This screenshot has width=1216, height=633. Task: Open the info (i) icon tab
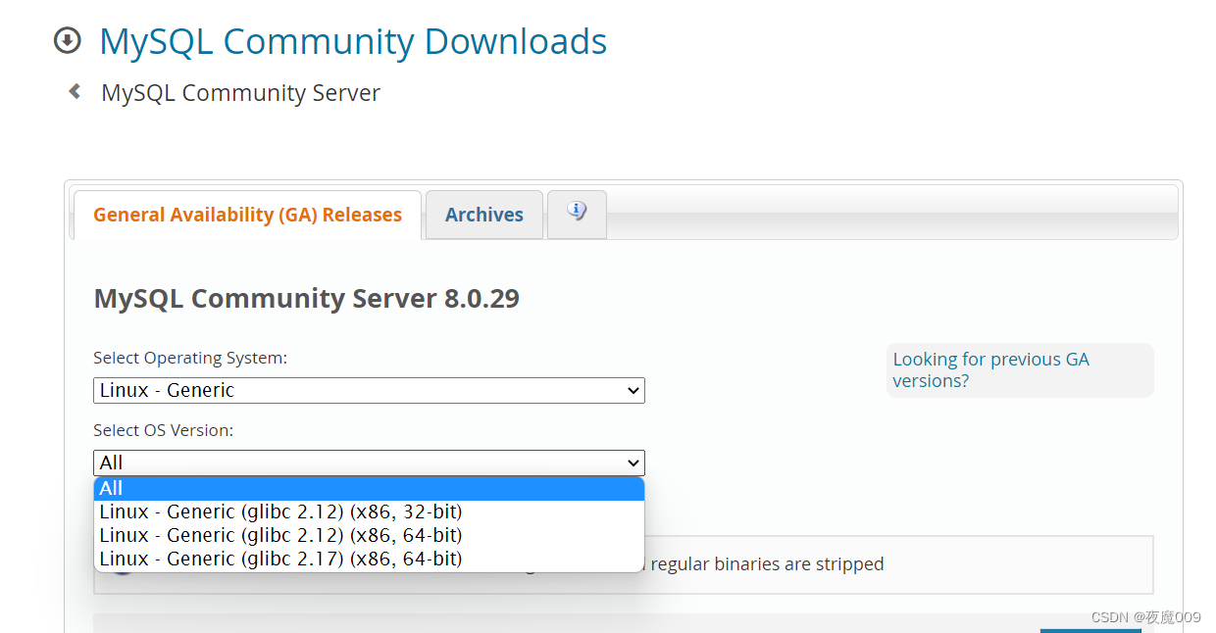point(577,214)
